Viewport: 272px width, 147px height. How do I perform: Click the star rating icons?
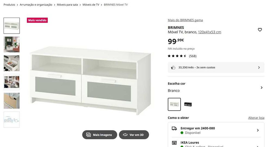tap(177, 56)
